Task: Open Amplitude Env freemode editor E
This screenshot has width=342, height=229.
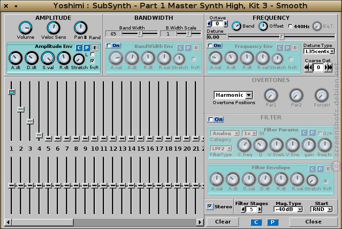Action: 95,48
